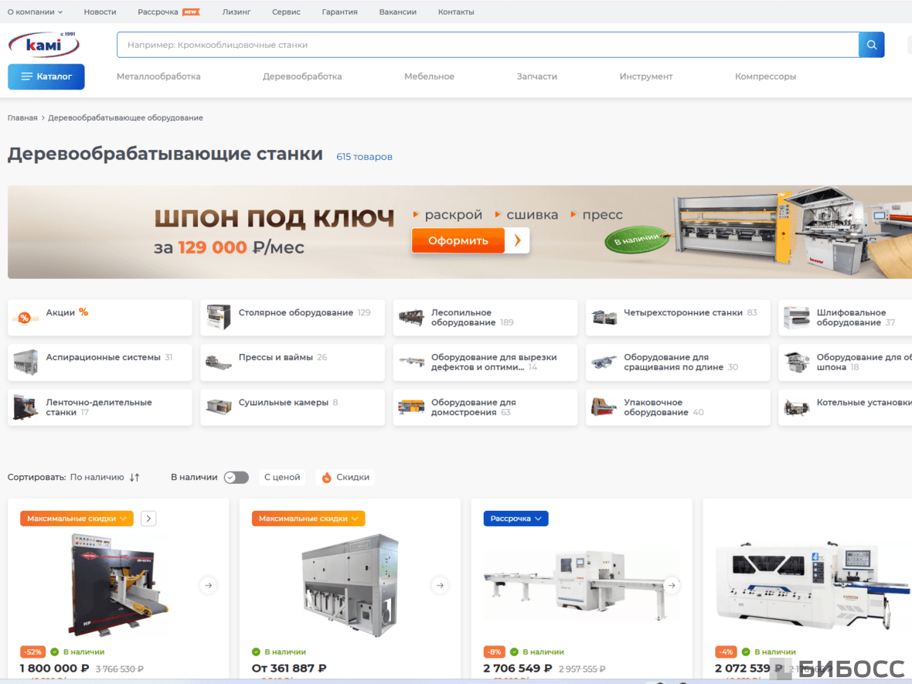Click the Аспирационные системы category icon
The image size is (912, 684).
(26, 362)
